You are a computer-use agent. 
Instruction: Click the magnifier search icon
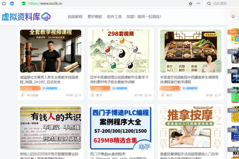(209, 4)
